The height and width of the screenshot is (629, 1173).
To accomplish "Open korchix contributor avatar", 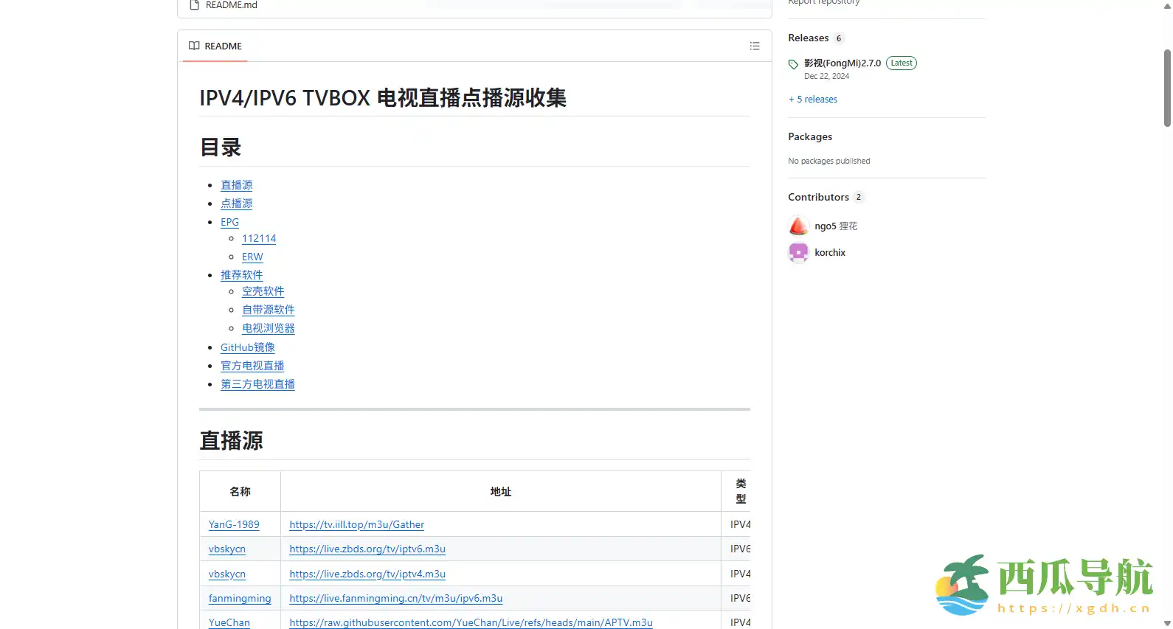I will [x=798, y=252].
